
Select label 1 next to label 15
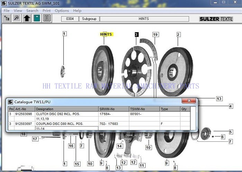click(65, 164)
